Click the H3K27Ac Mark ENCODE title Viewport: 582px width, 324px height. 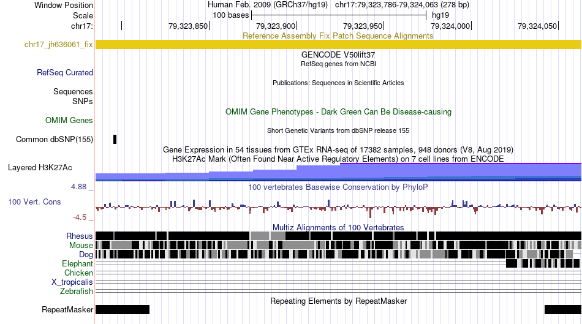pyautogui.click(x=338, y=159)
